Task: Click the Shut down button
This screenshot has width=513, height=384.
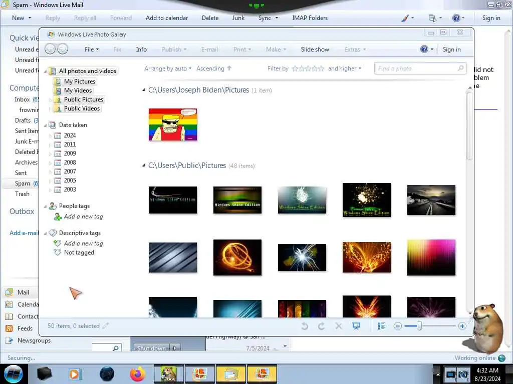Action: [x=151, y=348]
